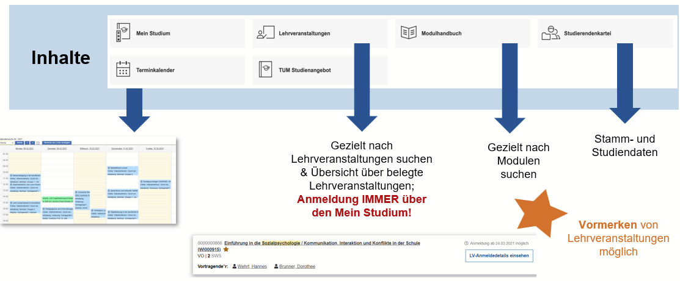Click the Studierendenkartei folder icon
The image size is (680, 281).
pos(550,34)
